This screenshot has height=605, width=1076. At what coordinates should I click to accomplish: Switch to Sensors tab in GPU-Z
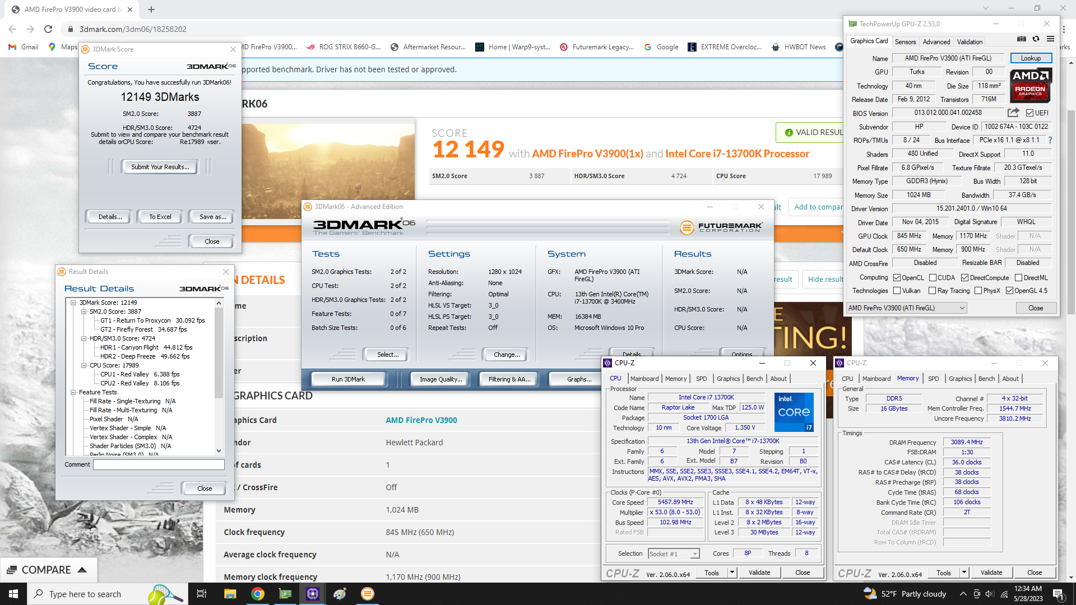coord(905,42)
